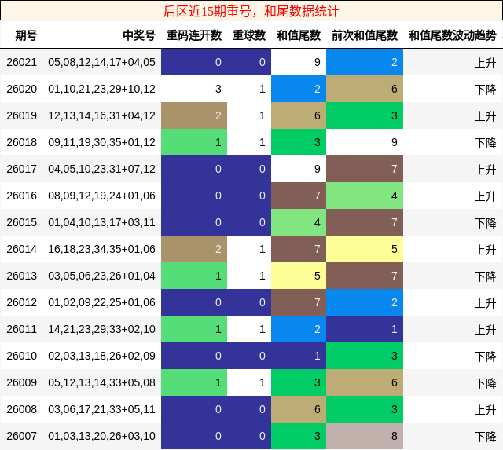Click green 重码连开数 cell 1 in row 26018
This screenshot has height=450, width=503.
click(194, 142)
